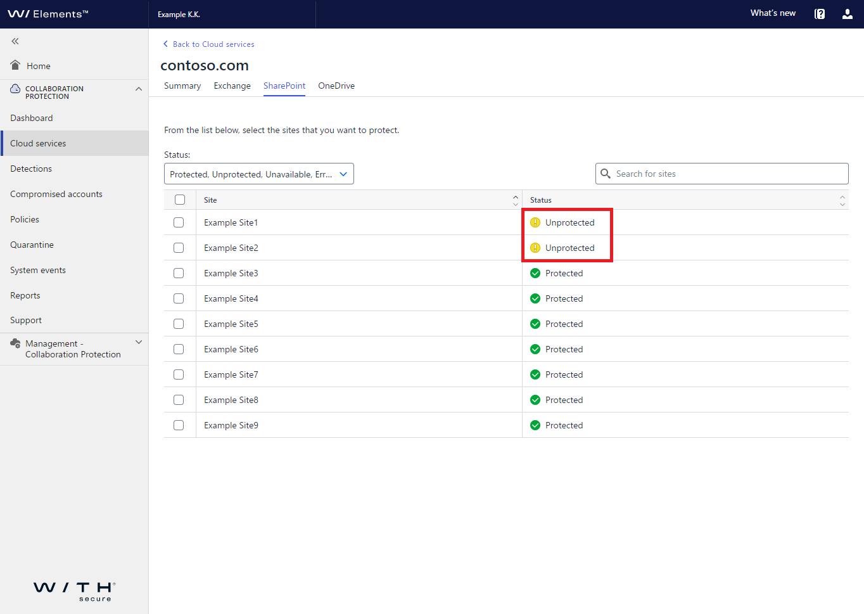Click the Example Site5 name
The image size is (864, 614).
(231, 324)
